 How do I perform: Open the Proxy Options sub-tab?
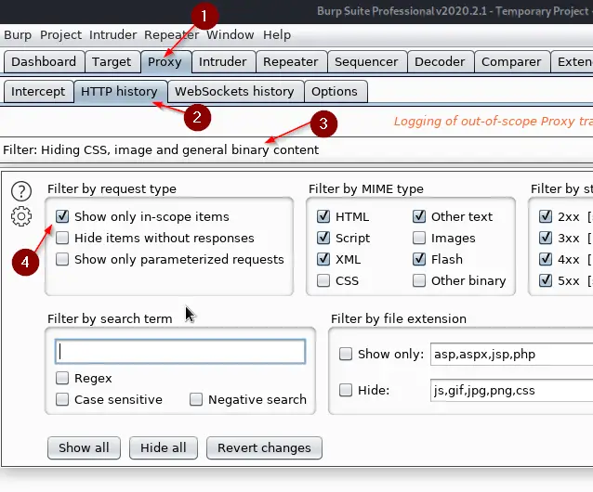click(x=335, y=91)
